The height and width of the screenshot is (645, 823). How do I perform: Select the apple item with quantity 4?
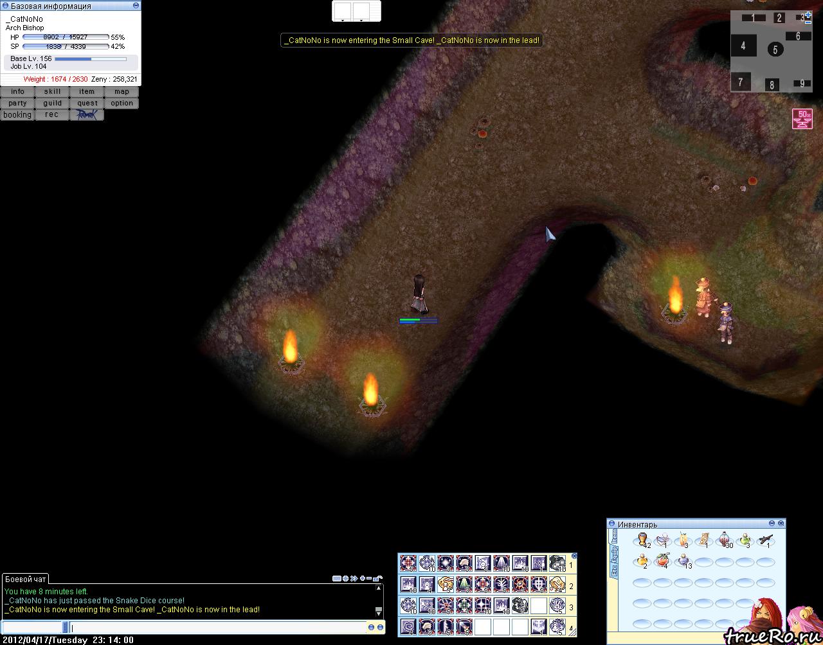[x=663, y=561]
